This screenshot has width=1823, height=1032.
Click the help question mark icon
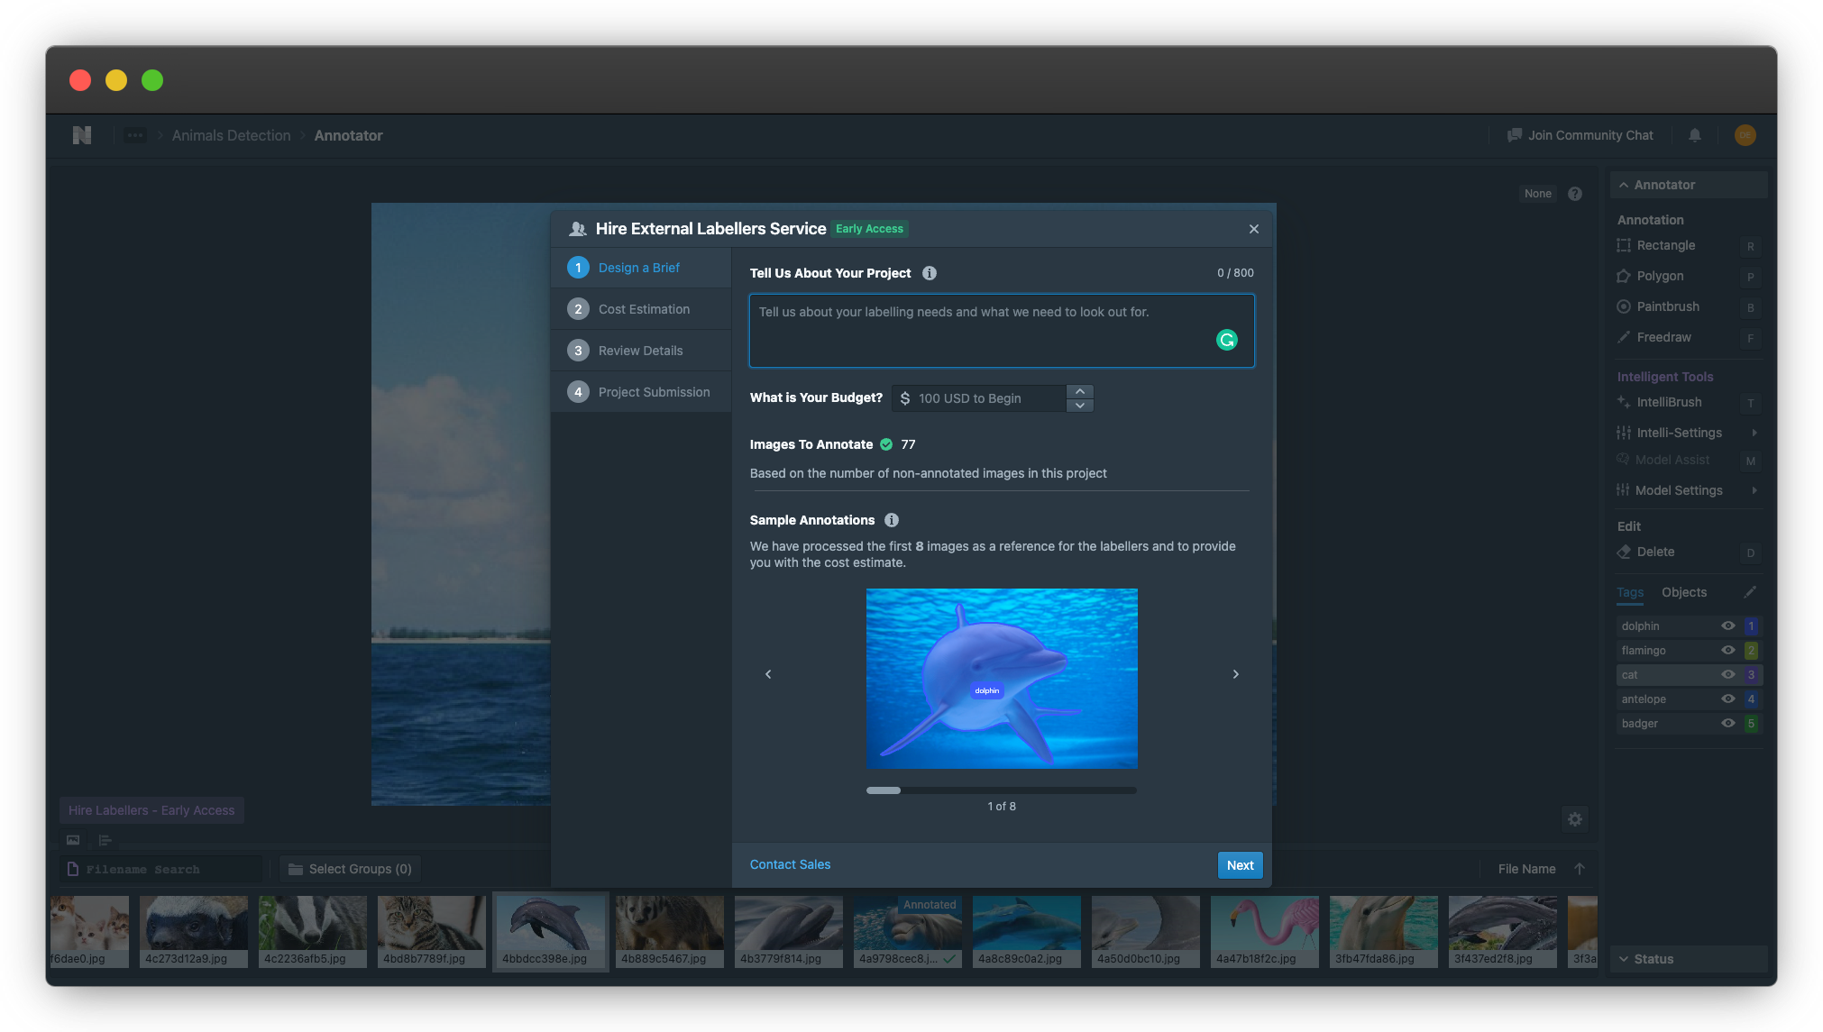(x=1575, y=194)
